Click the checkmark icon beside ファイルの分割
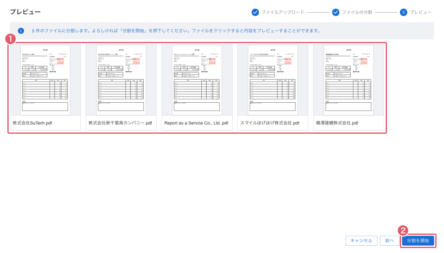Viewport: 444px width, 253px height. 336,12
